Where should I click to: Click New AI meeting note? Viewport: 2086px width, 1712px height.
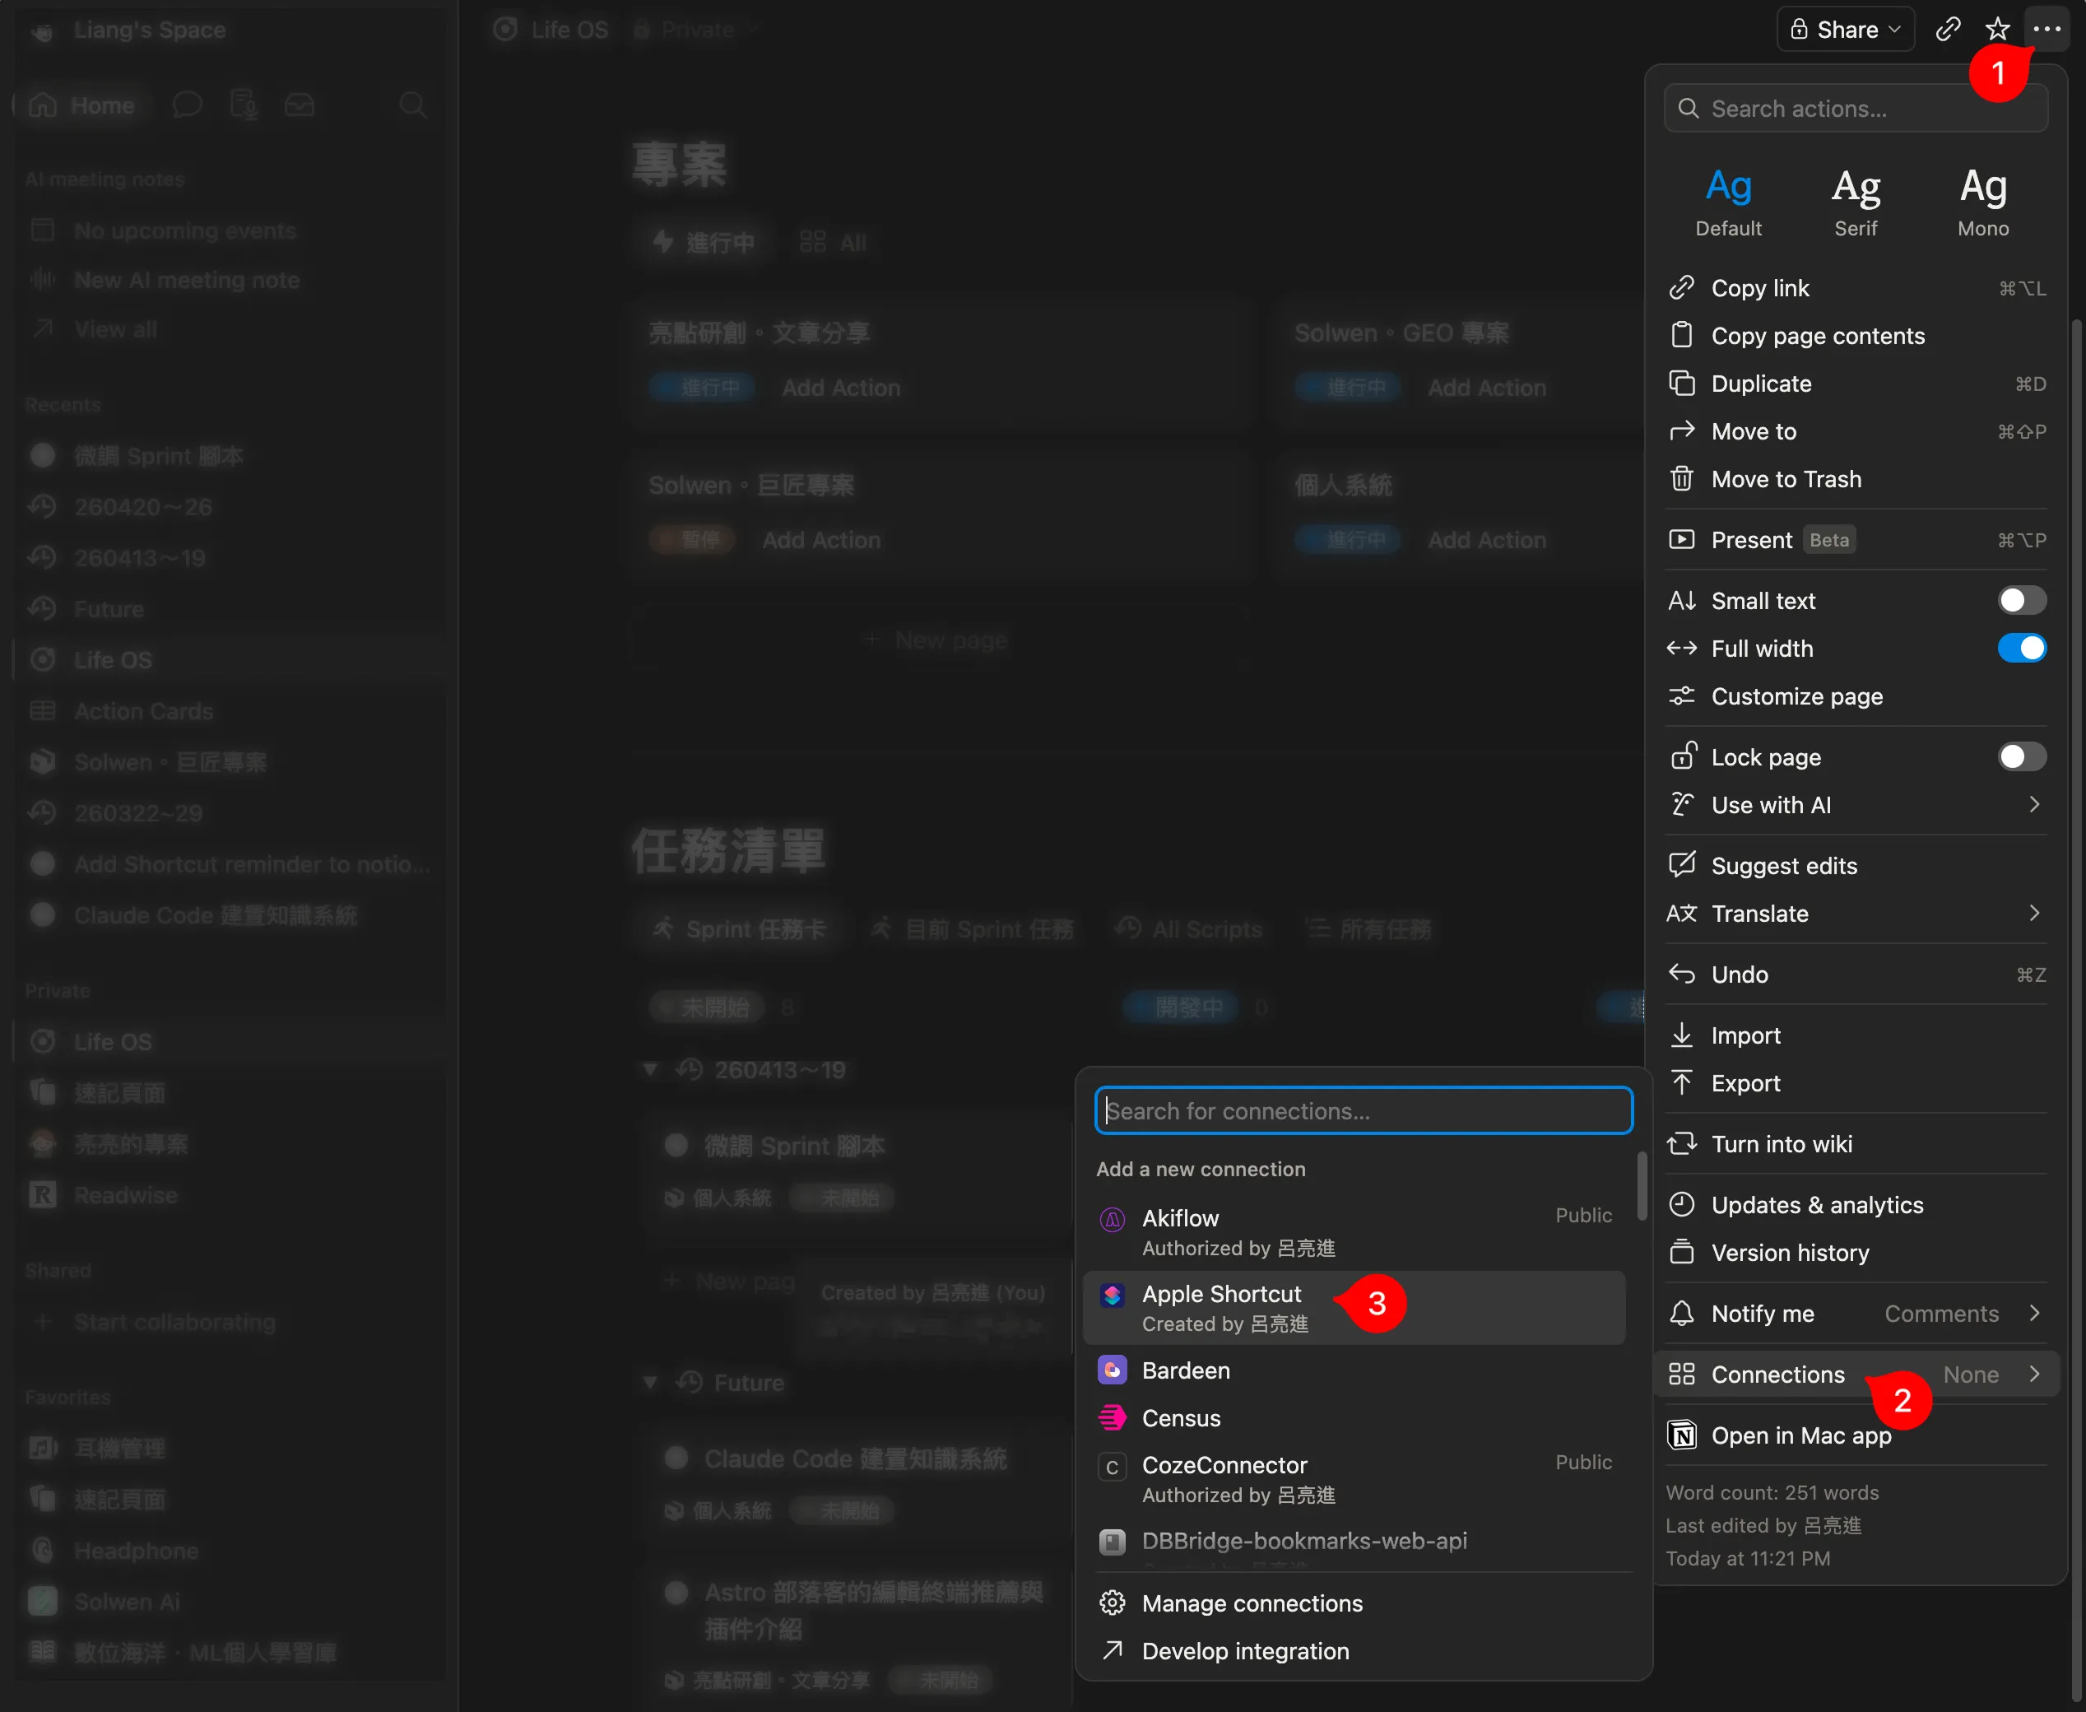click(229, 280)
